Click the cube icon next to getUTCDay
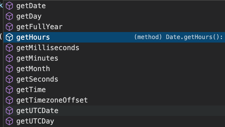 9,121
